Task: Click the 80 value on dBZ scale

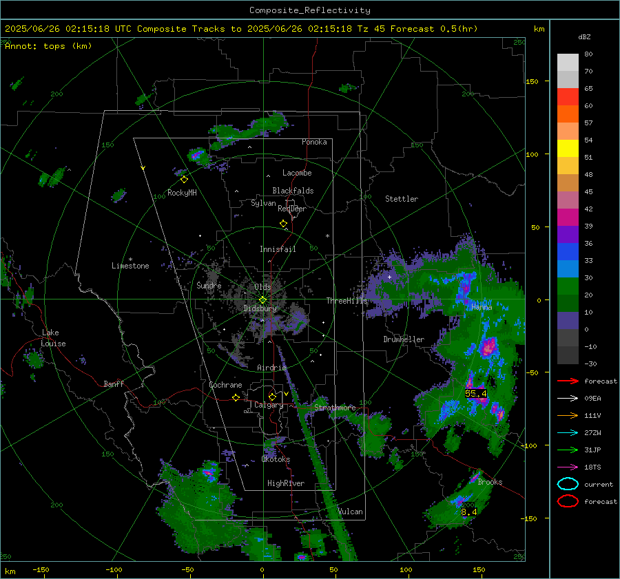Action: click(x=588, y=54)
